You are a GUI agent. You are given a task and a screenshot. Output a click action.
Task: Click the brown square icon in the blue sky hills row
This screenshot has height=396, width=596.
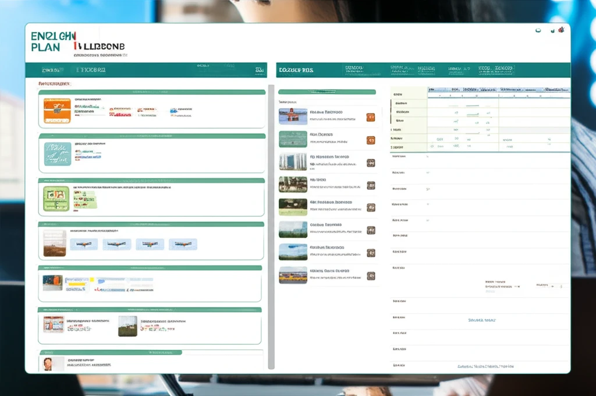tap(371, 253)
